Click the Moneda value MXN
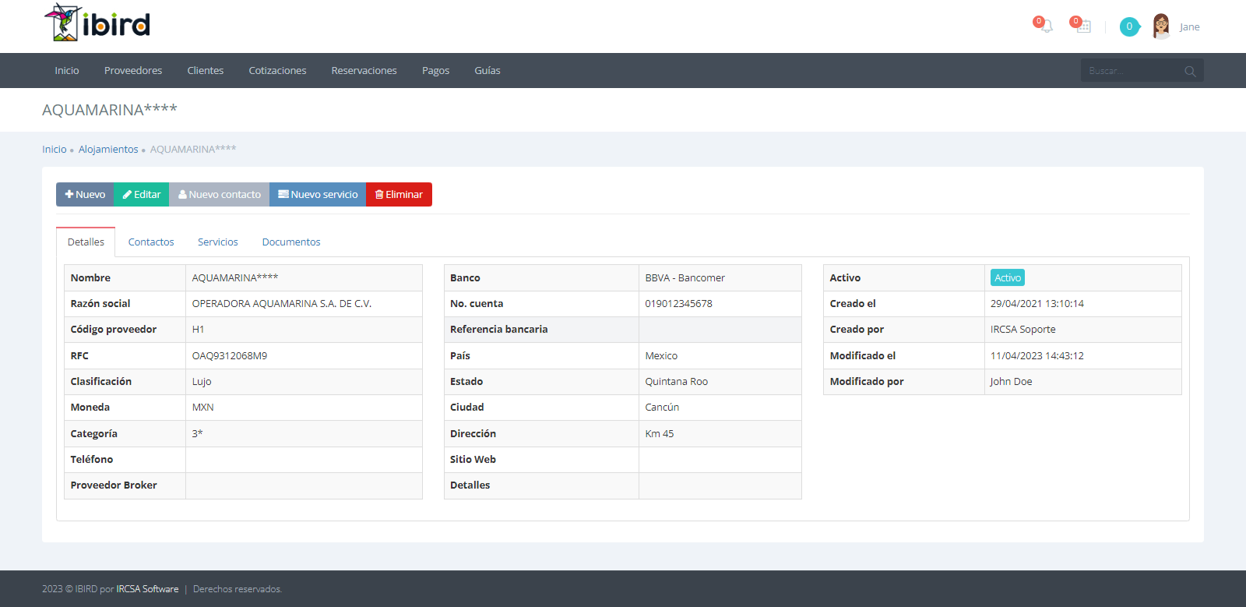The height and width of the screenshot is (607, 1246). click(x=203, y=408)
